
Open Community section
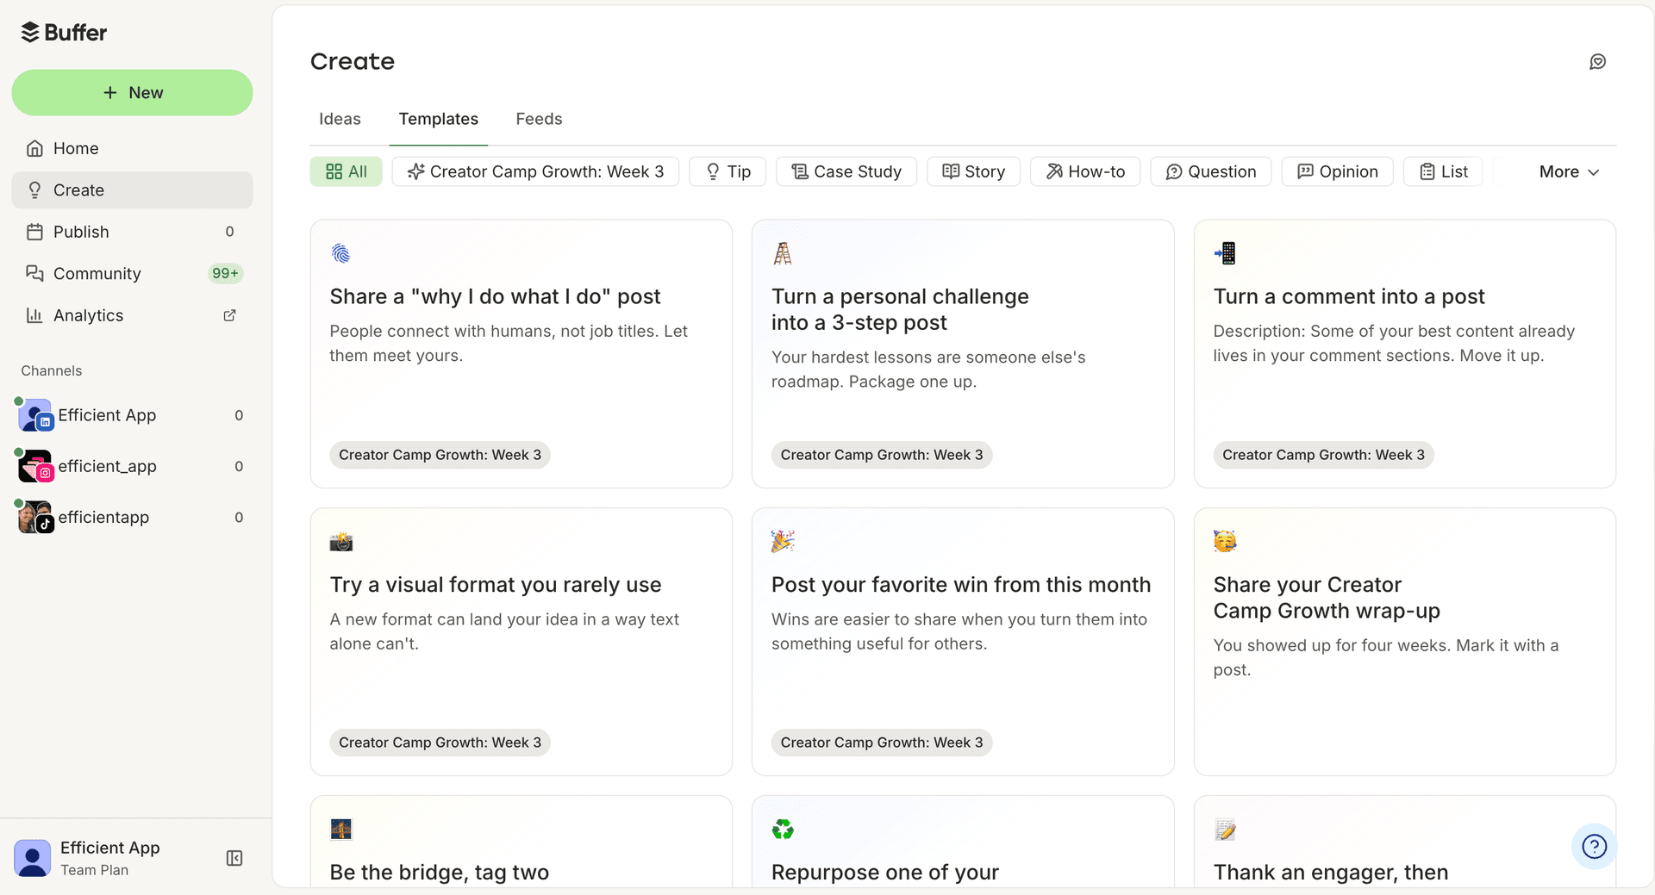(x=132, y=273)
